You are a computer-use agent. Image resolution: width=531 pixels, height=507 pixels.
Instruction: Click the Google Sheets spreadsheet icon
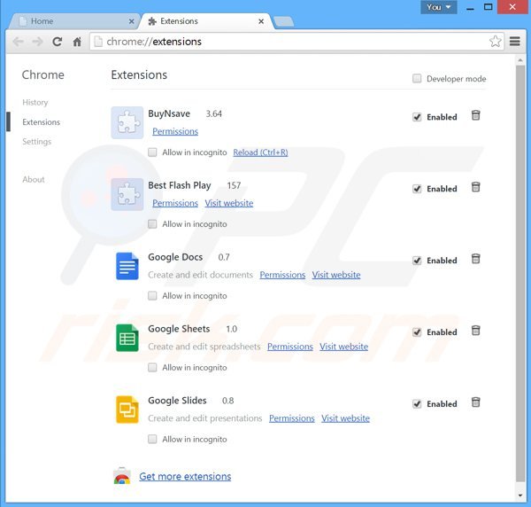pyautogui.click(x=127, y=338)
